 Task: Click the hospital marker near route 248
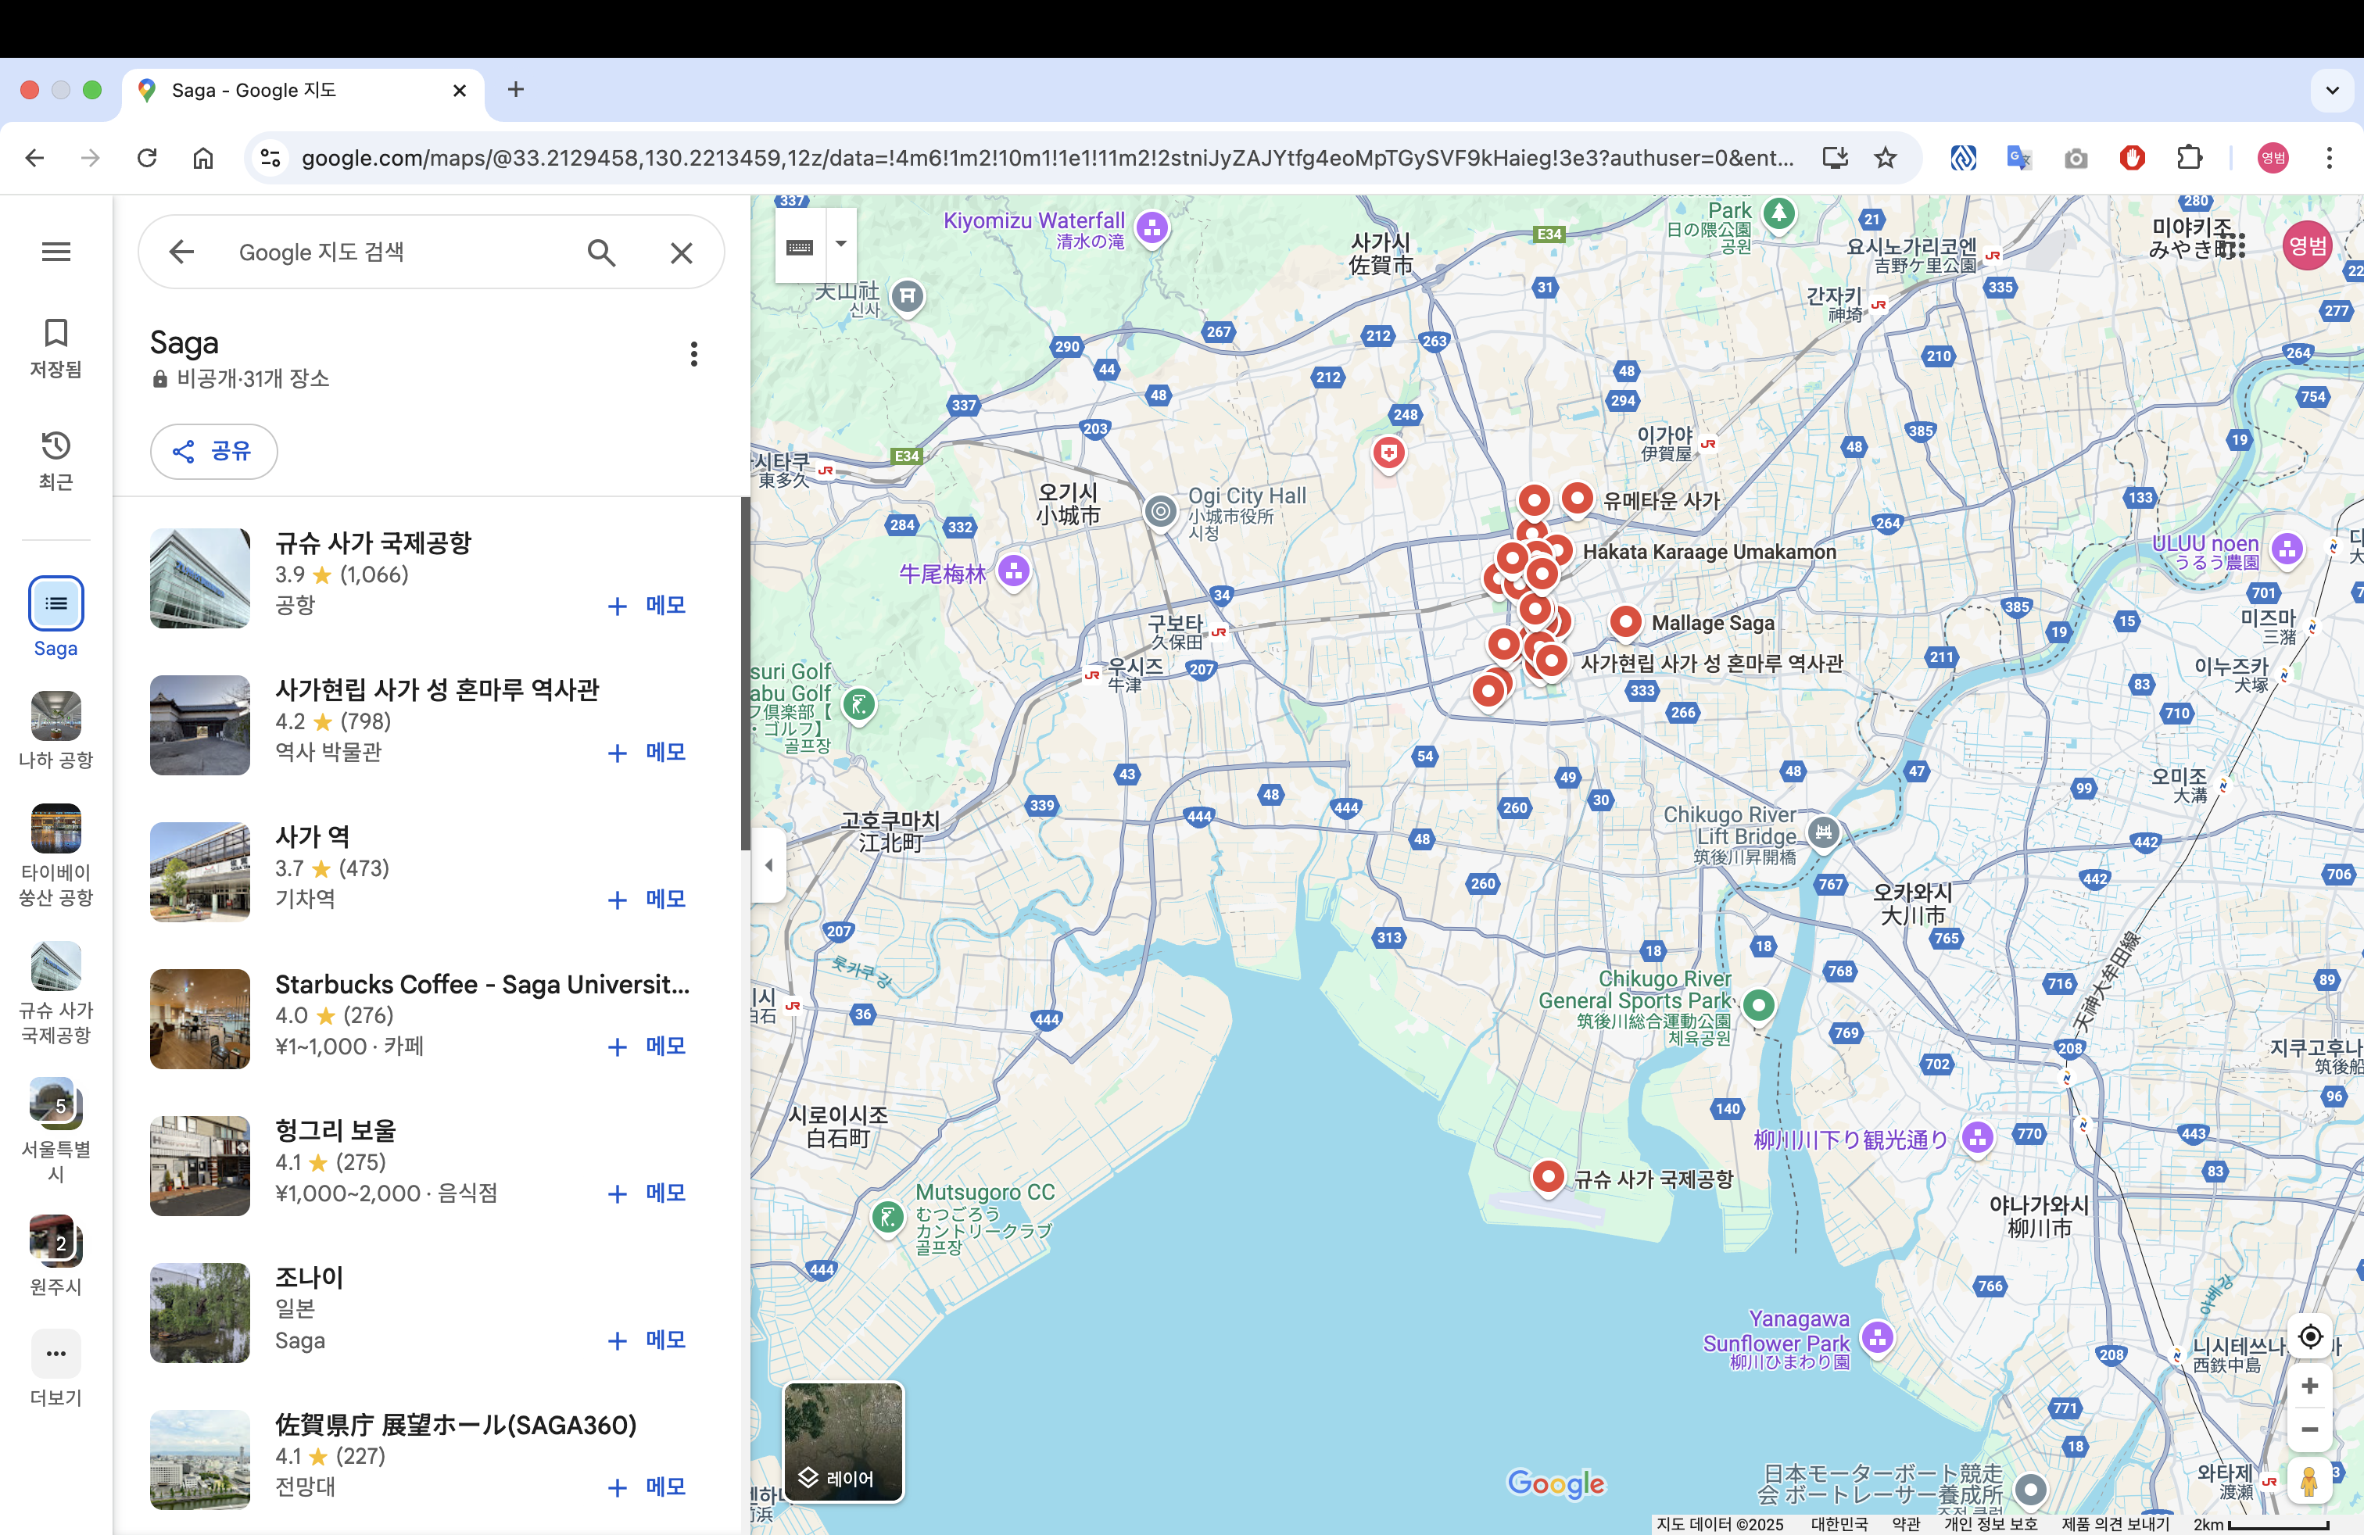tap(1388, 455)
